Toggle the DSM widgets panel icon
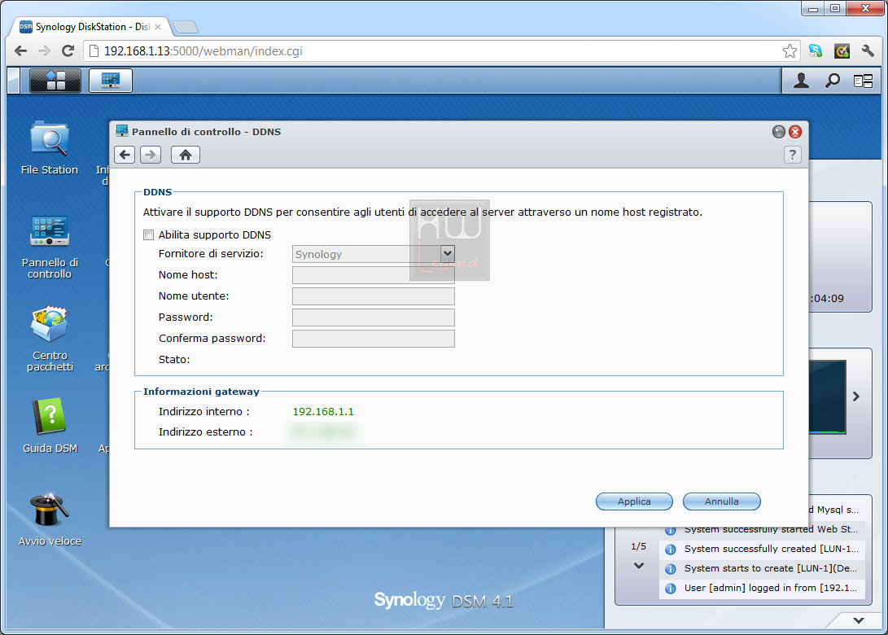The height and width of the screenshot is (635, 888). (863, 81)
